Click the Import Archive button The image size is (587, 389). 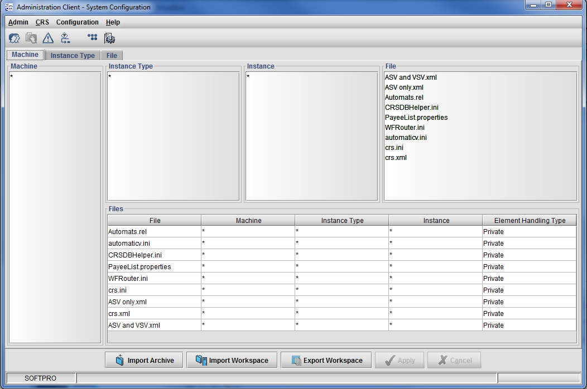pyautogui.click(x=145, y=361)
